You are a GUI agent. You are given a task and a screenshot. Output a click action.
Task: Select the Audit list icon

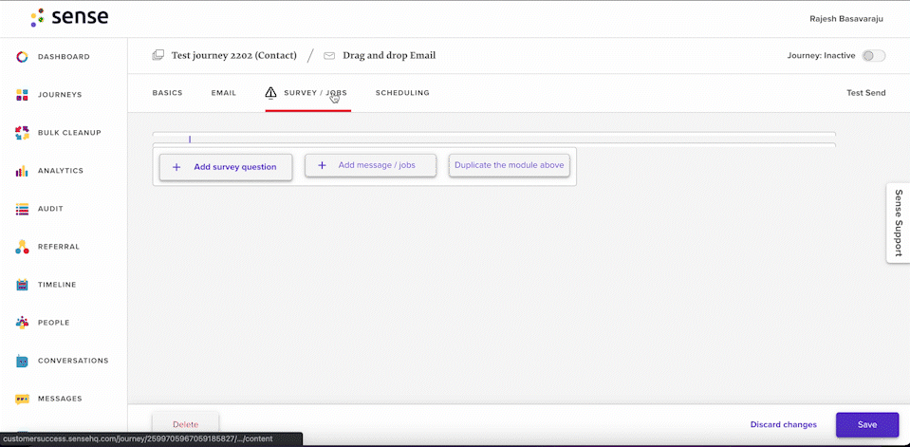tap(22, 209)
